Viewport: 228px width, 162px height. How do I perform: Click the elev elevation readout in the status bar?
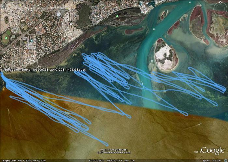click(129, 160)
